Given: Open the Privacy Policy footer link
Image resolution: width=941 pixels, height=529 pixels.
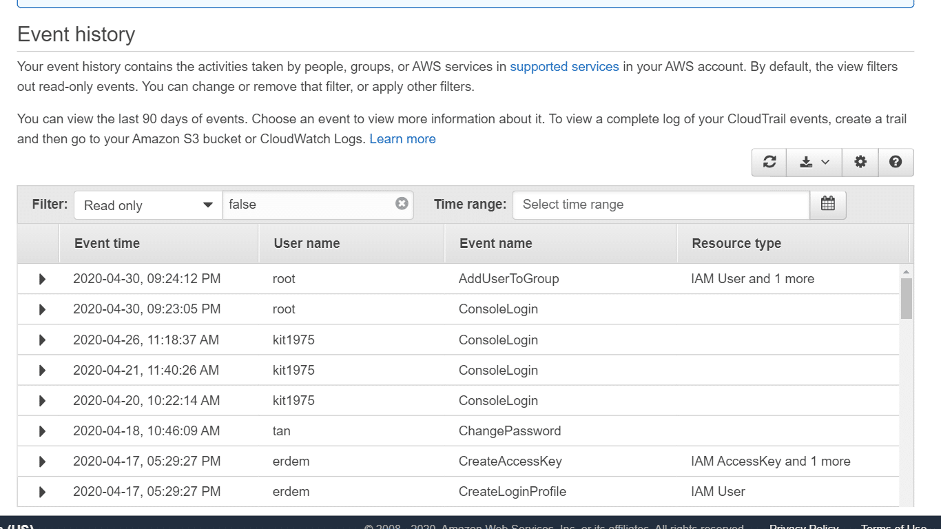Looking at the screenshot, I should click(804, 527).
